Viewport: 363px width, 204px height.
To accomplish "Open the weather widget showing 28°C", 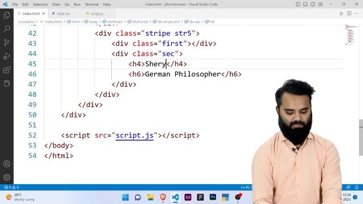I will [20, 197].
